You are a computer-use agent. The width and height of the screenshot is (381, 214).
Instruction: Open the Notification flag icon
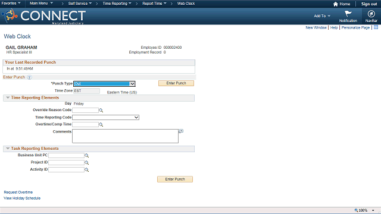[x=348, y=14]
